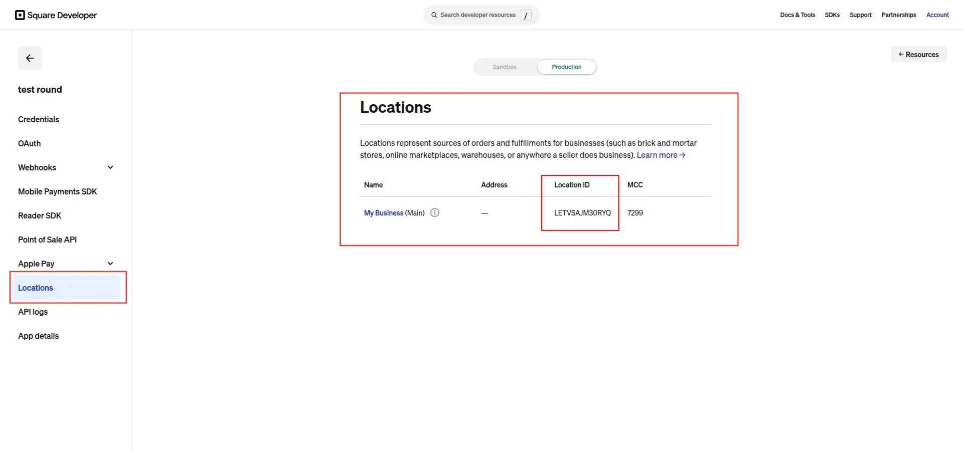
Task: Open the Account link
Action: (937, 15)
